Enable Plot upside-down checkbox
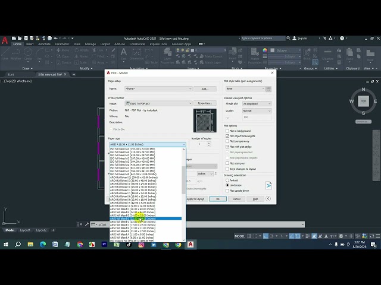The width and height of the screenshot is (381, 285). pos(227,191)
